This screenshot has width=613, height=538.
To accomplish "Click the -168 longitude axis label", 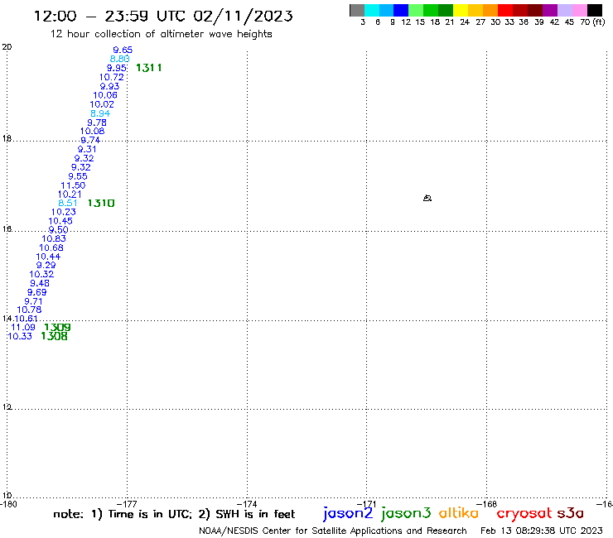I will click(487, 504).
